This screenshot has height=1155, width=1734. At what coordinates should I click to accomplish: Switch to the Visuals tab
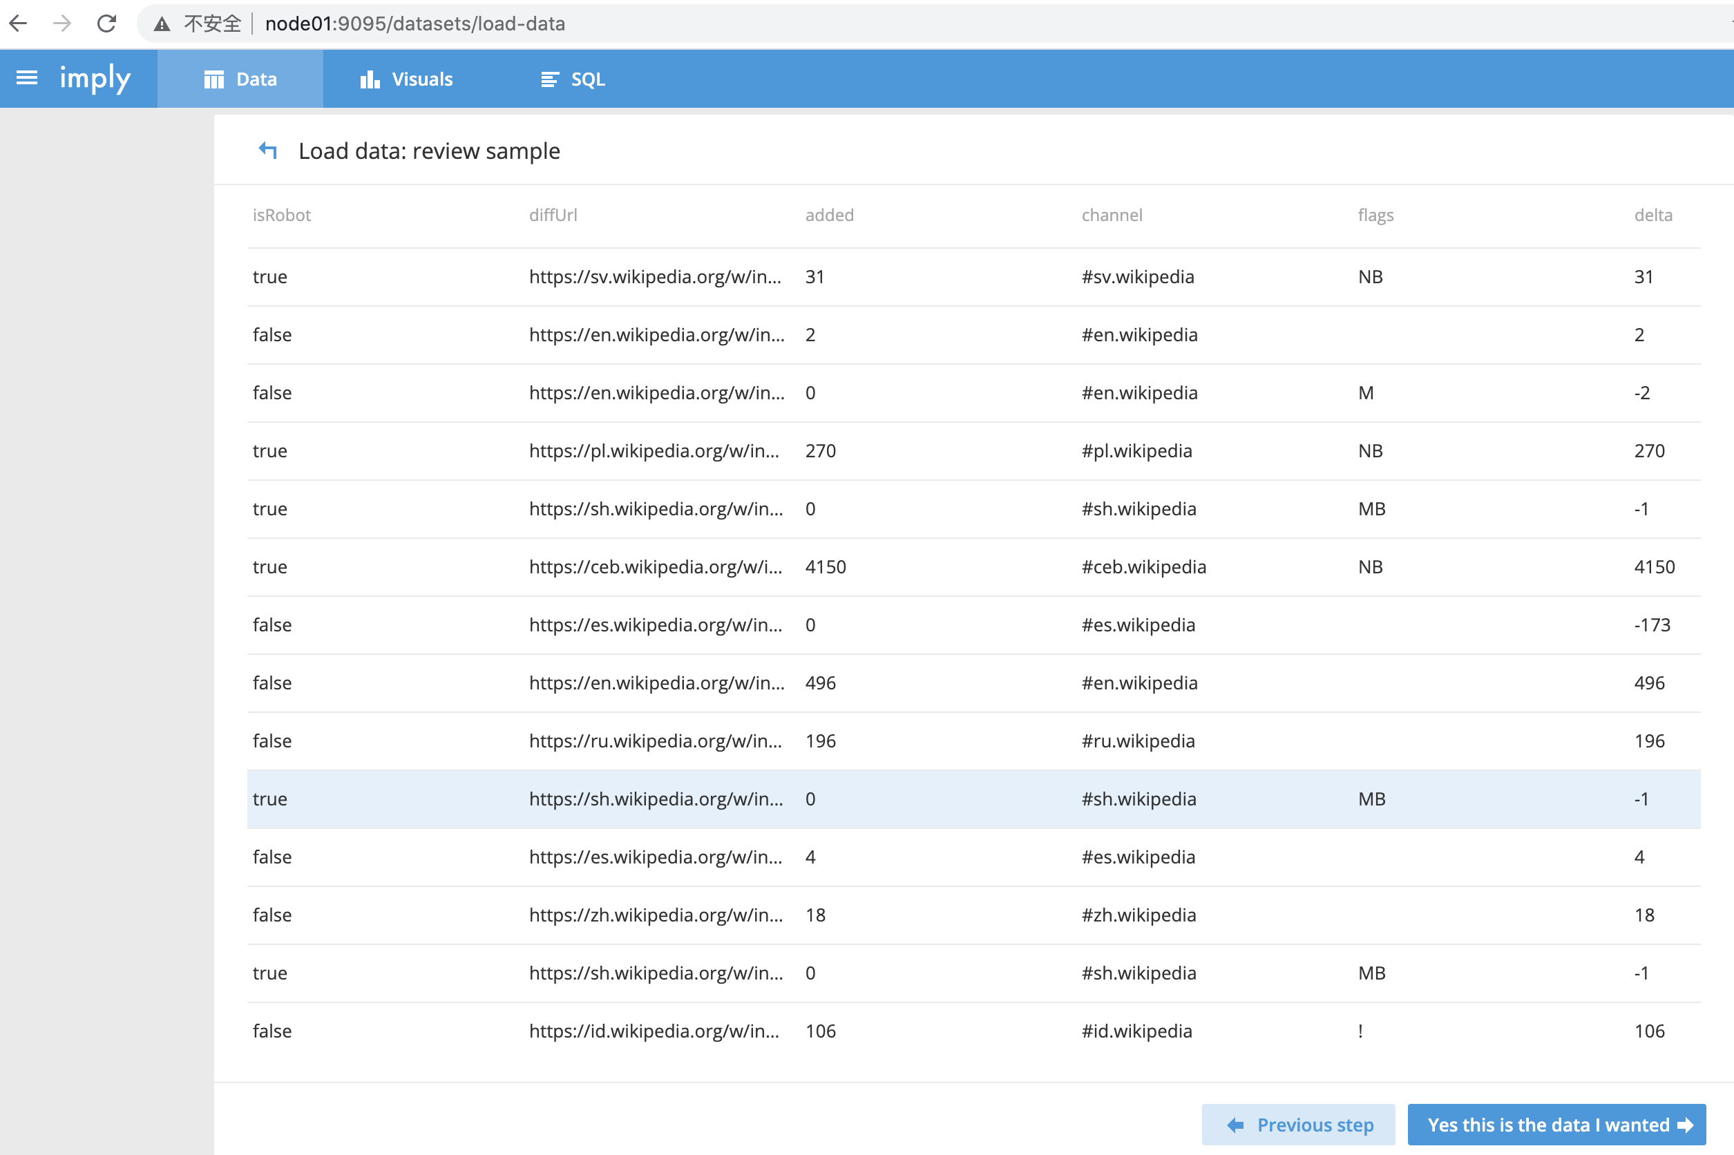[407, 79]
